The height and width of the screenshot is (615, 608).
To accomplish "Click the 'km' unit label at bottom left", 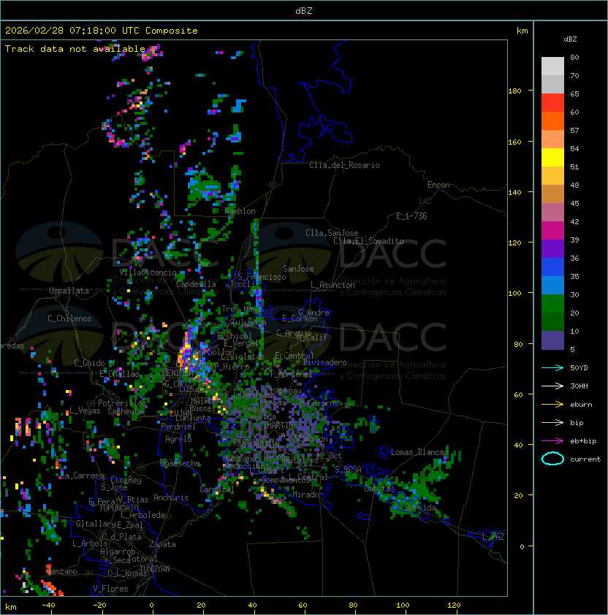I will pos(11,607).
